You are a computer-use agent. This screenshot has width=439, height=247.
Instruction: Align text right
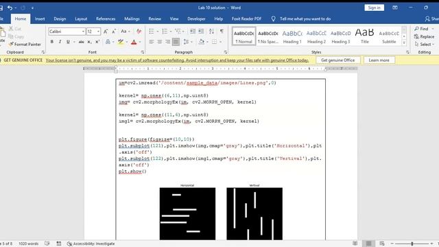(x=167, y=42)
